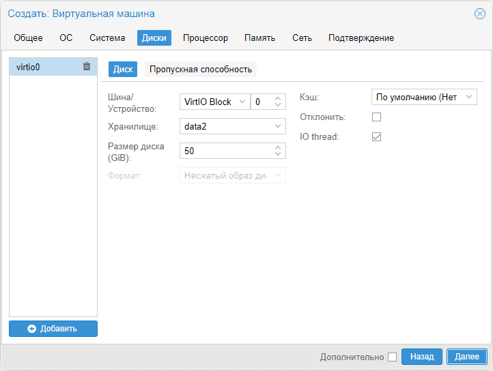Image resolution: width=493 pixels, height=371 pixels.
Task: Enable the Отклонить (Discard) checkbox
Action: pyautogui.click(x=376, y=117)
